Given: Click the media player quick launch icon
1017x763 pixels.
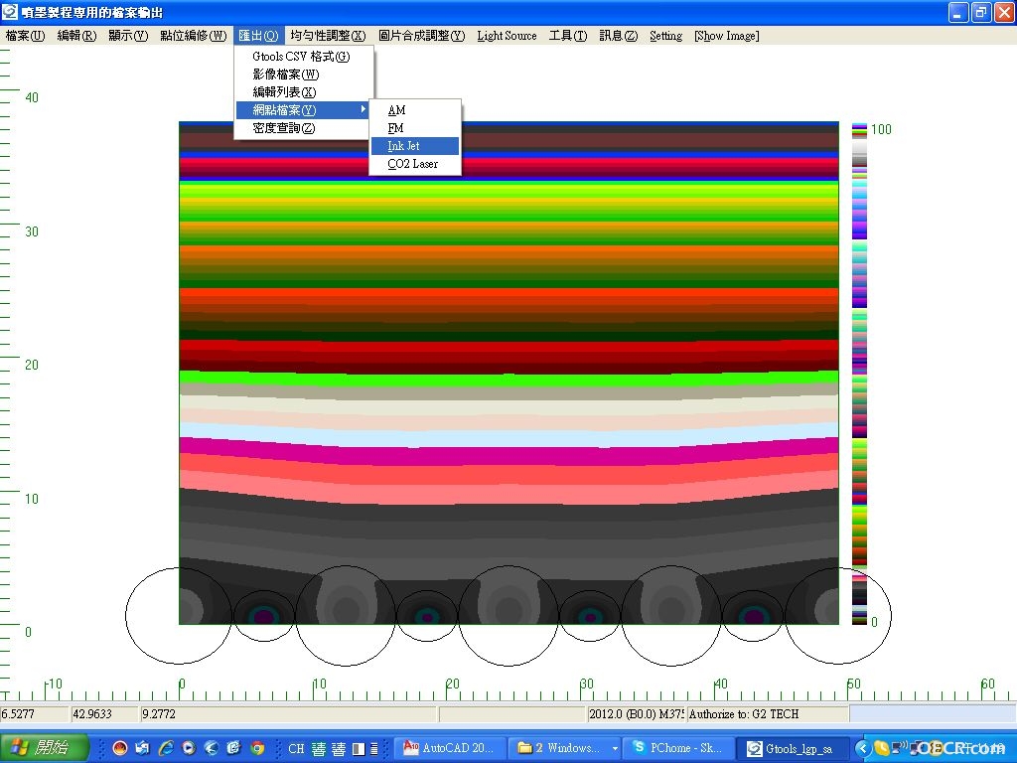Looking at the screenshot, I should click(189, 748).
